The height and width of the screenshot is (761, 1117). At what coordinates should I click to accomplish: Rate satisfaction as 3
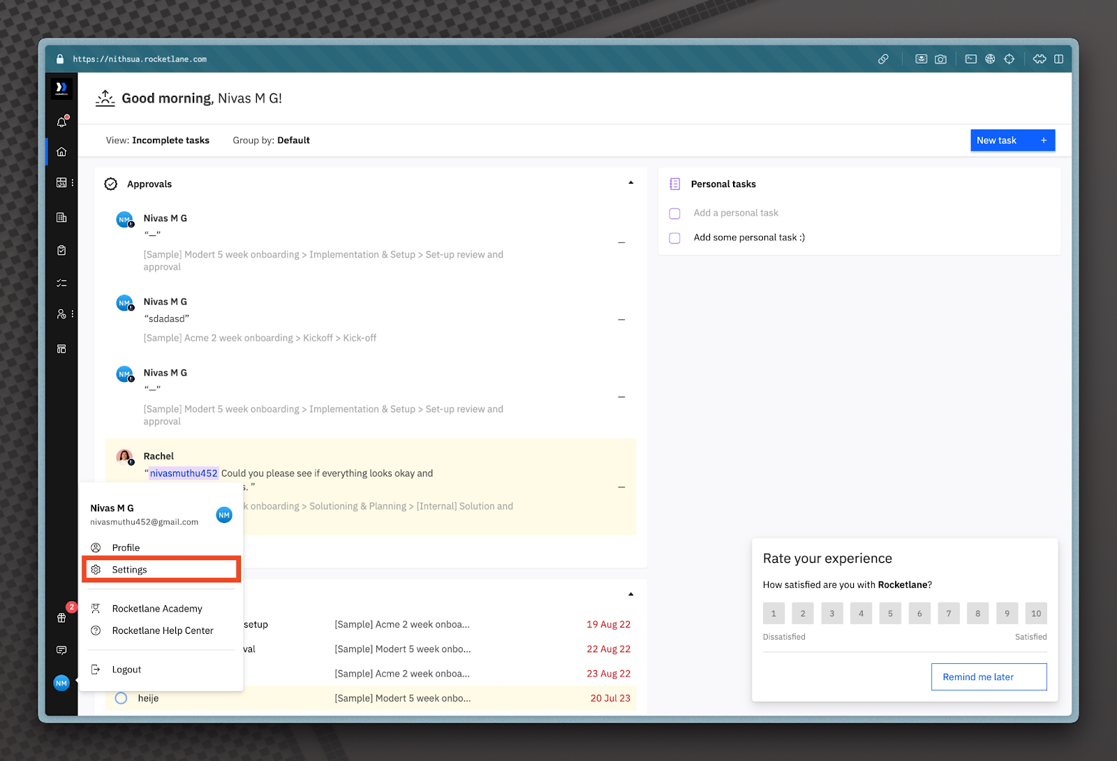[832, 614]
